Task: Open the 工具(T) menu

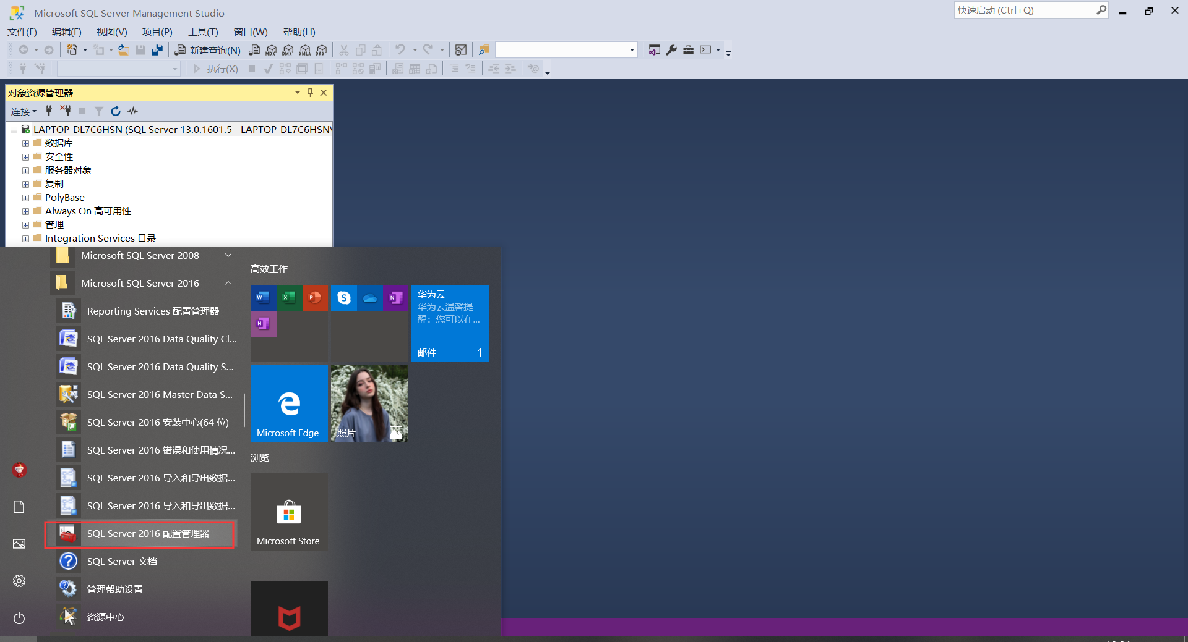Action: click(x=203, y=32)
